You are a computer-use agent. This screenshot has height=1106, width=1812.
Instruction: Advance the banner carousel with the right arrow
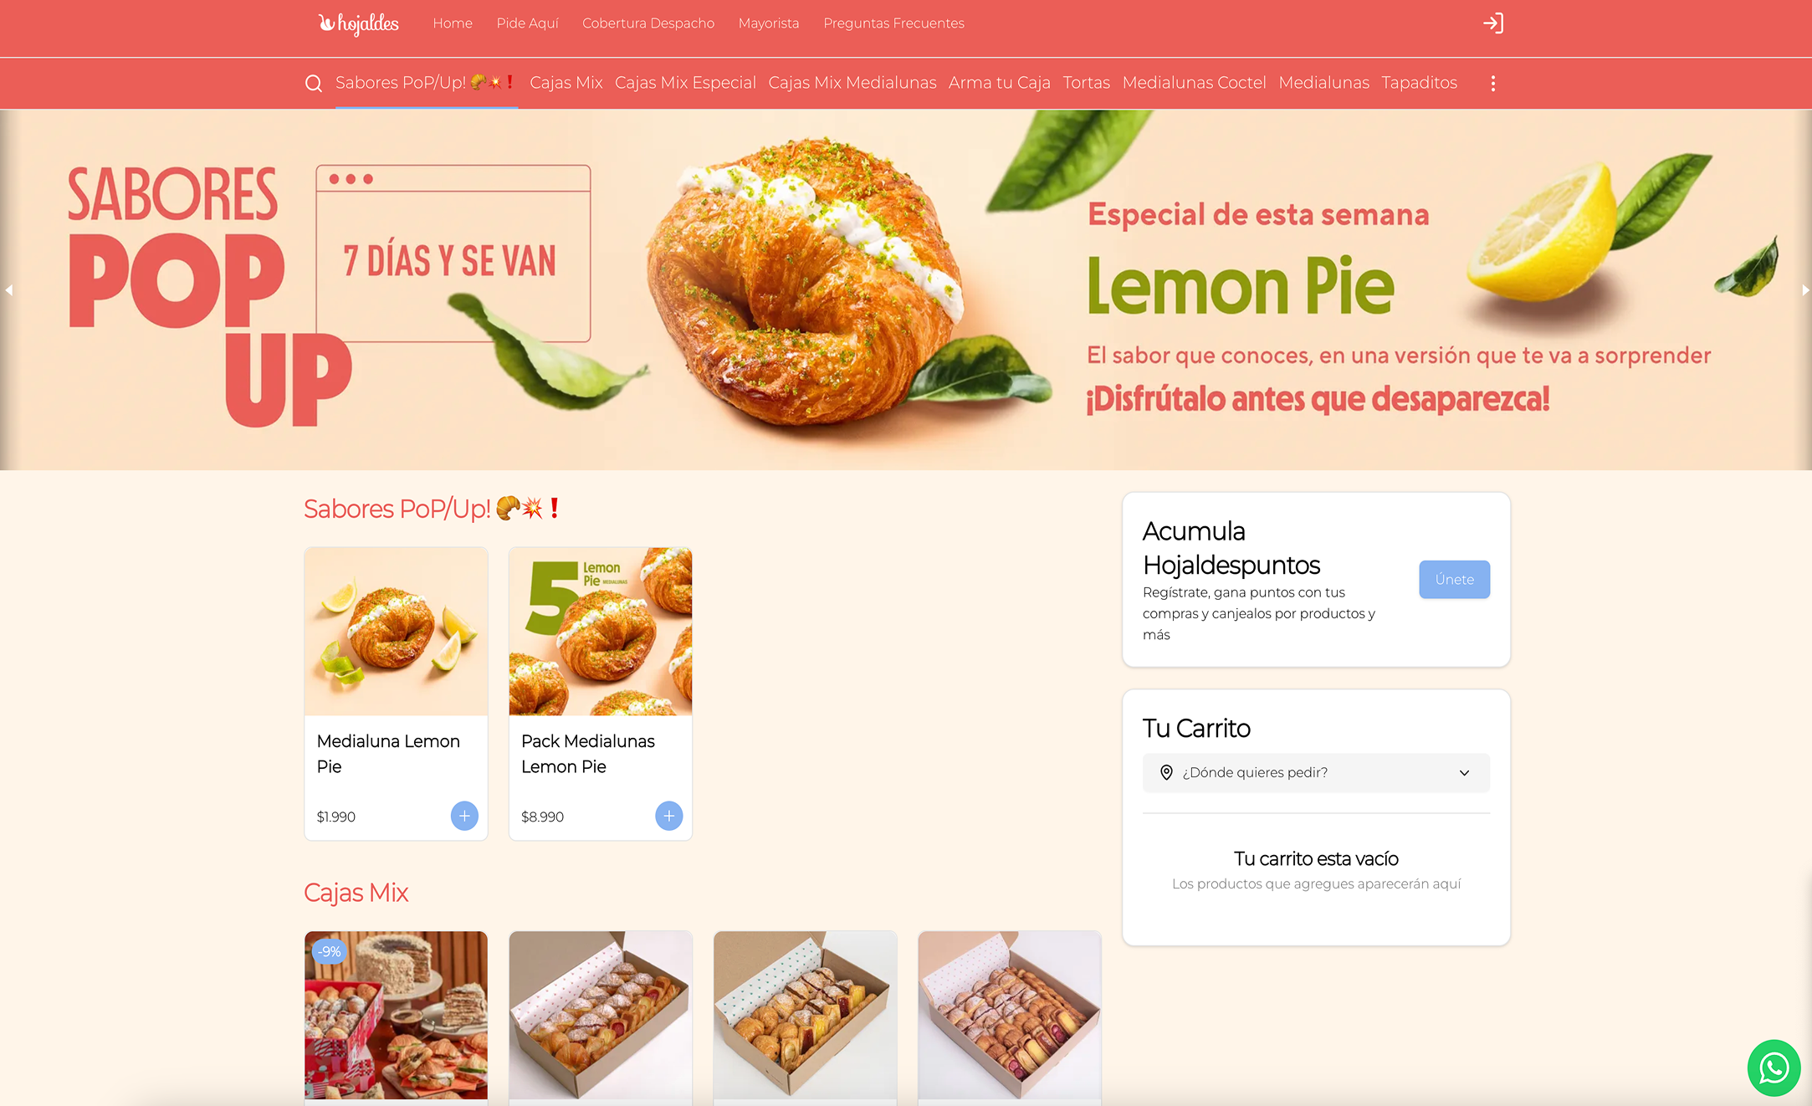1805,290
